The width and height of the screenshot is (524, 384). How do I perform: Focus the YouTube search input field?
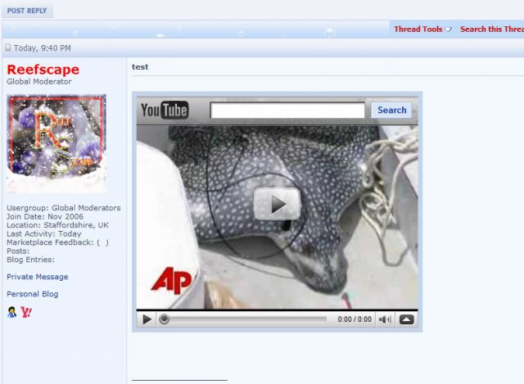pyautogui.click(x=287, y=111)
